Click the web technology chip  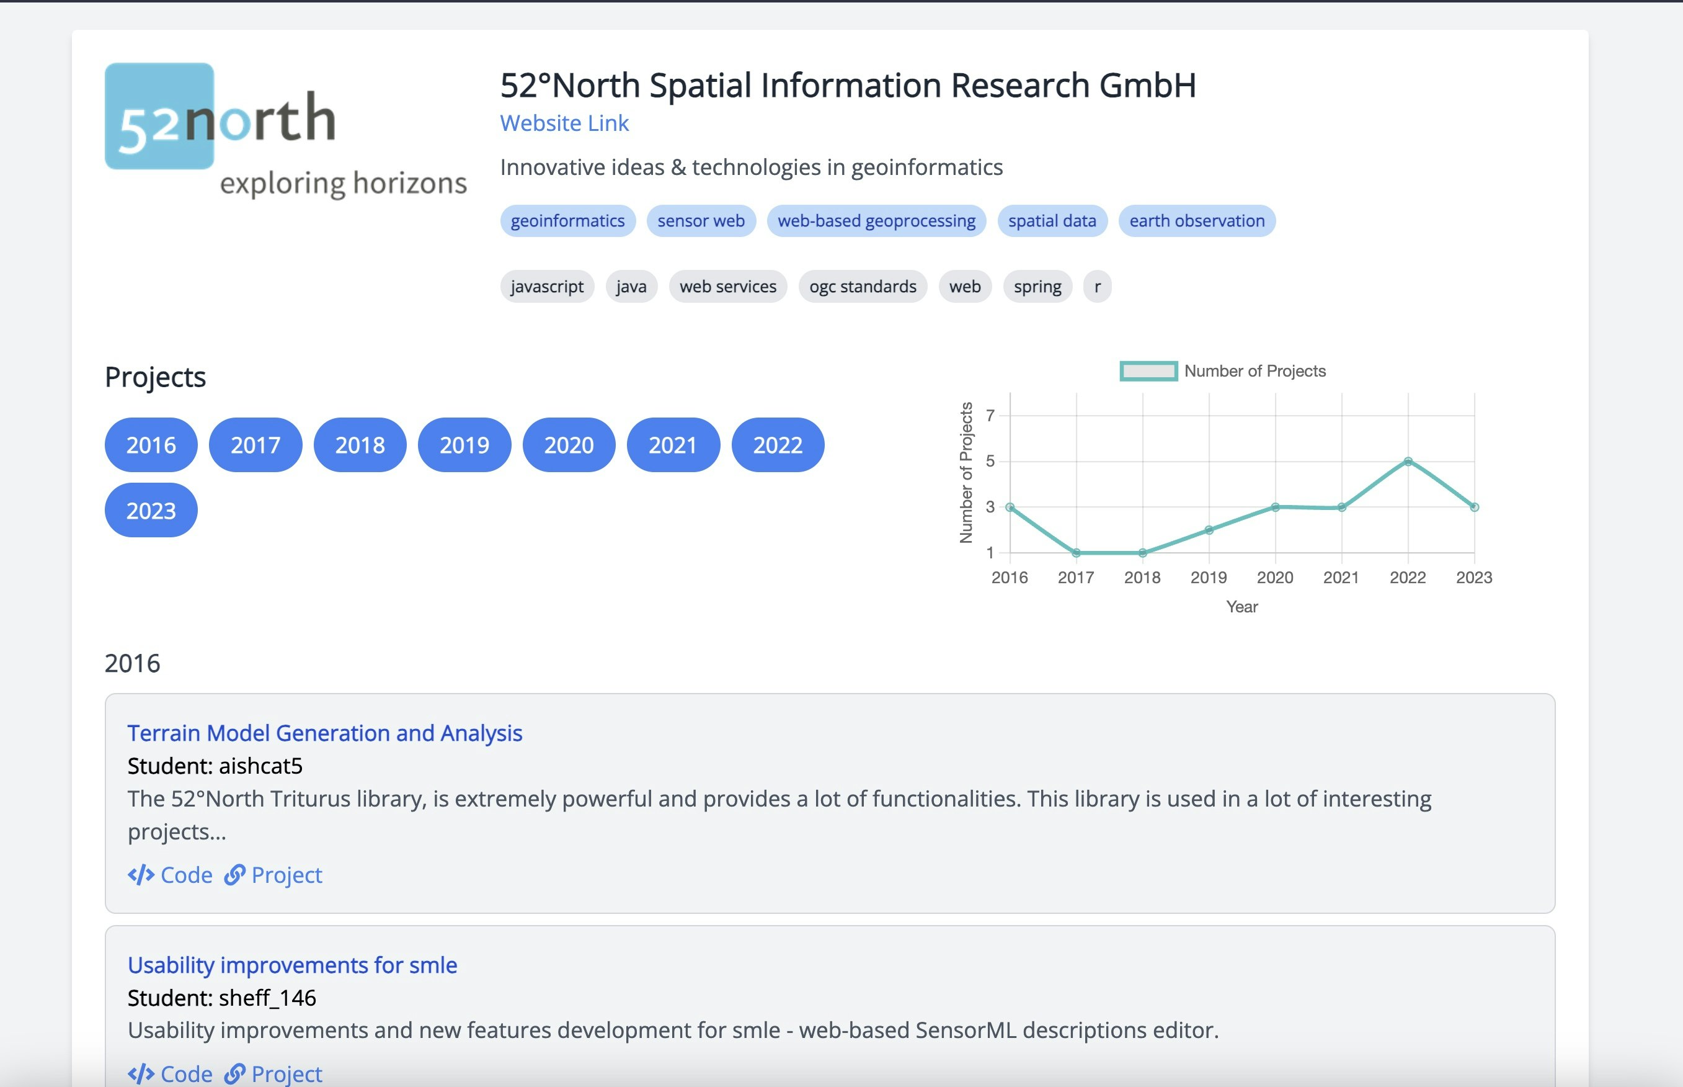coord(965,287)
